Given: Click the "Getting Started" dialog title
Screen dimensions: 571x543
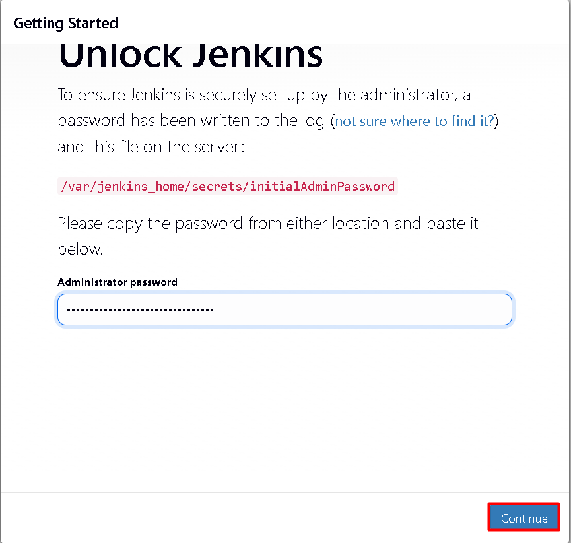Looking at the screenshot, I should pos(65,23).
